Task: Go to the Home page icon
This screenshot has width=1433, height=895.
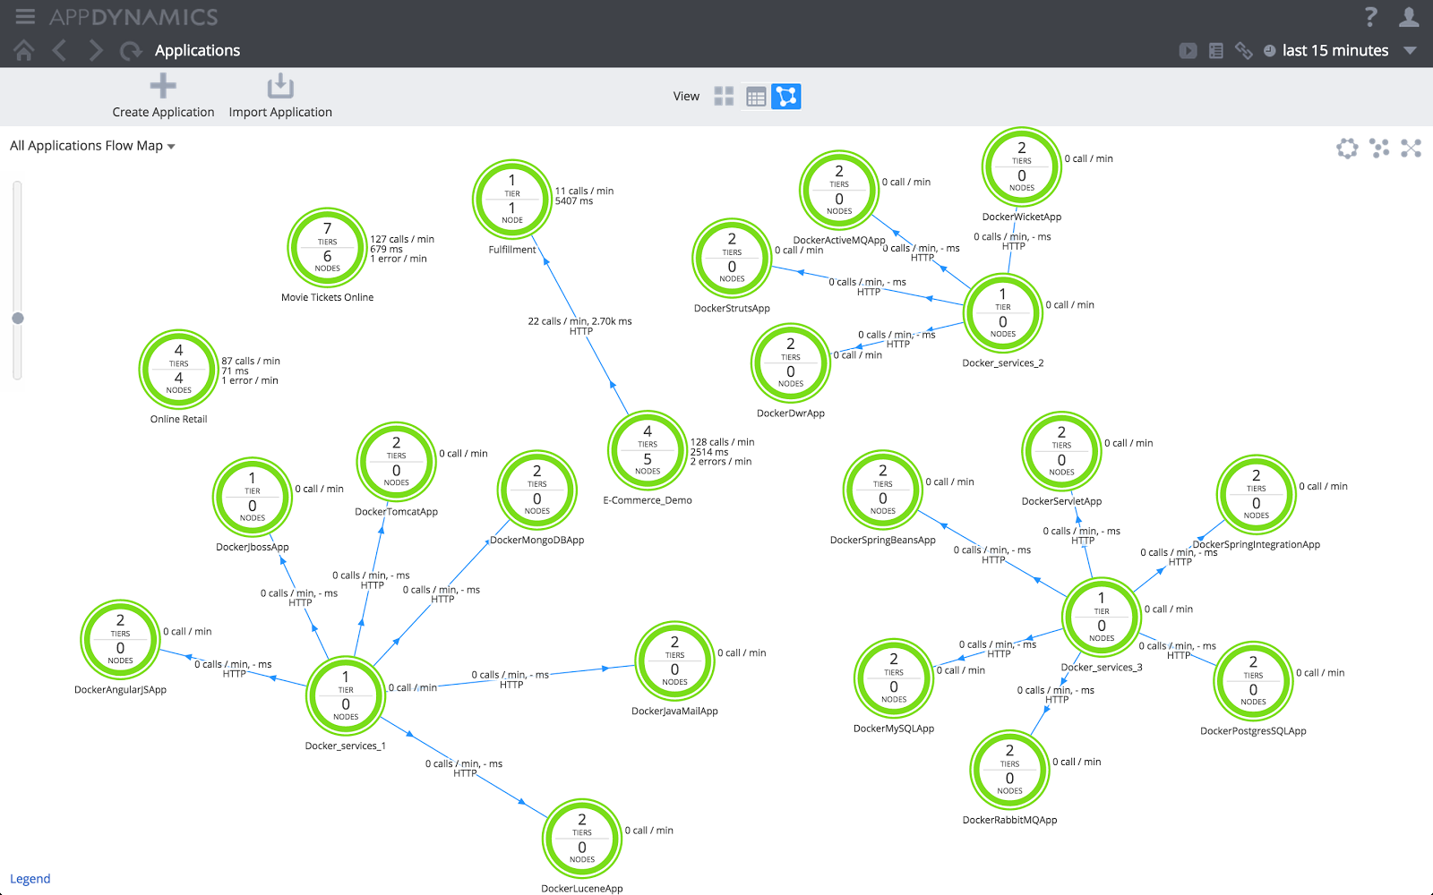Action: coord(24,51)
